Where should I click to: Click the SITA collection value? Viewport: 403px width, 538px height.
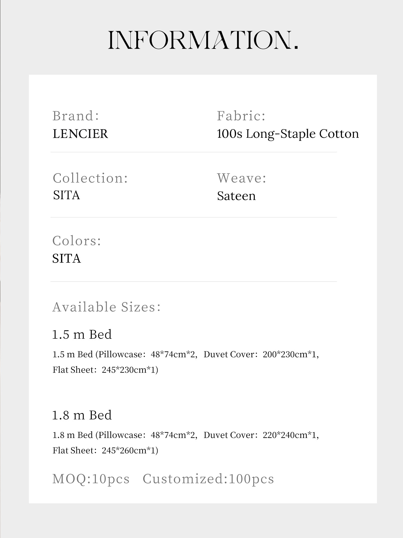(x=67, y=195)
